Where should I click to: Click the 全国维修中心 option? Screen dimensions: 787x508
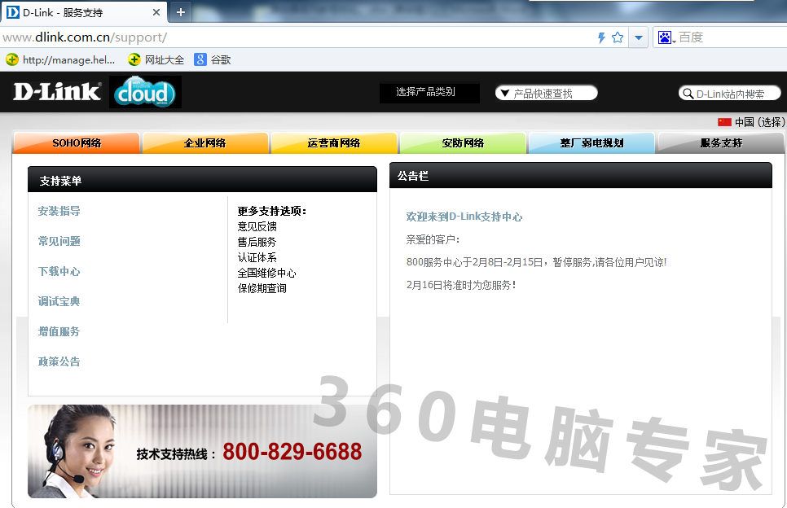[x=266, y=274]
